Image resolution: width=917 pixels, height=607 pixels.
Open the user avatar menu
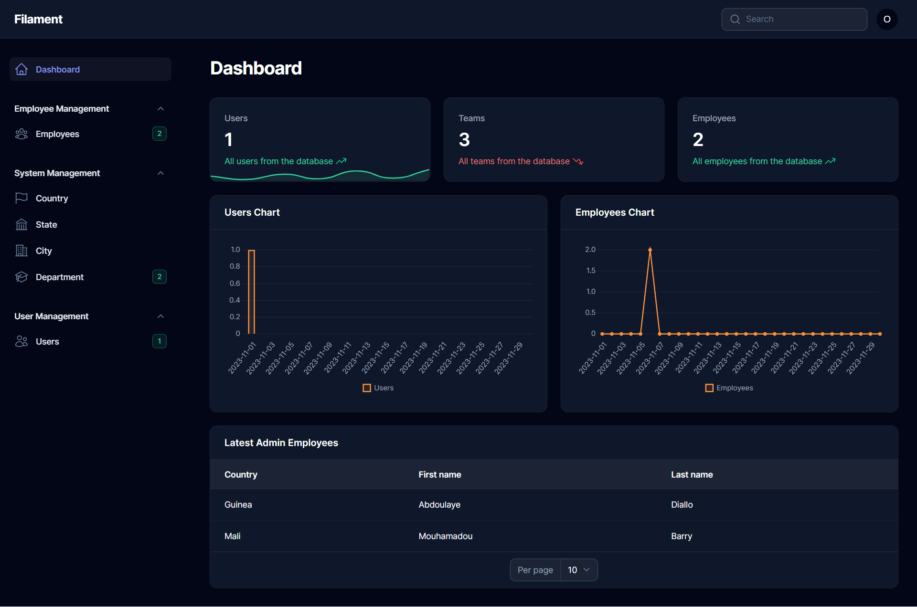[886, 19]
